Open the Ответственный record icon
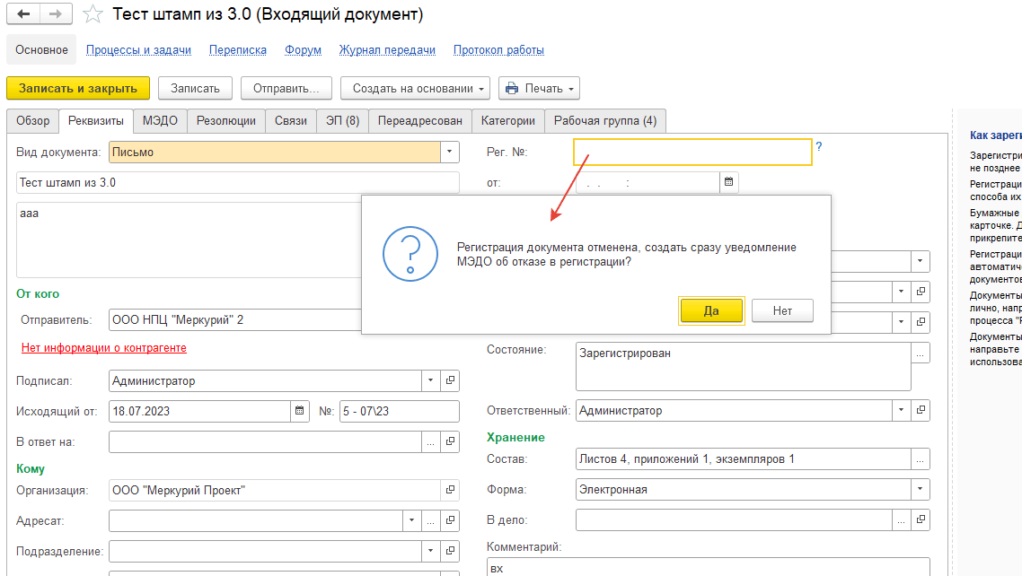Image resolution: width=1022 pixels, height=576 pixels. (x=921, y=410)
